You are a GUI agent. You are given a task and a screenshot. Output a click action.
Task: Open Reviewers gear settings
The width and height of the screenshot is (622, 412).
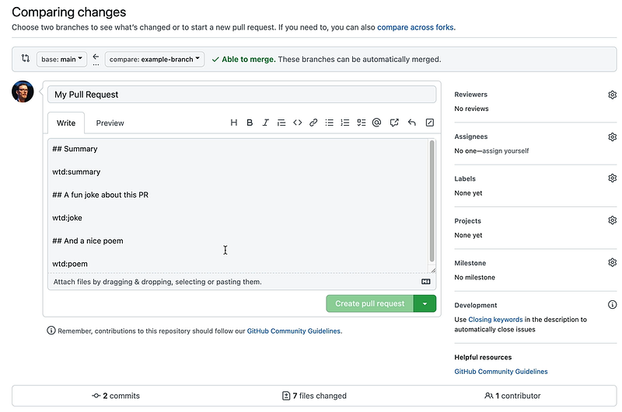point(612,95)
